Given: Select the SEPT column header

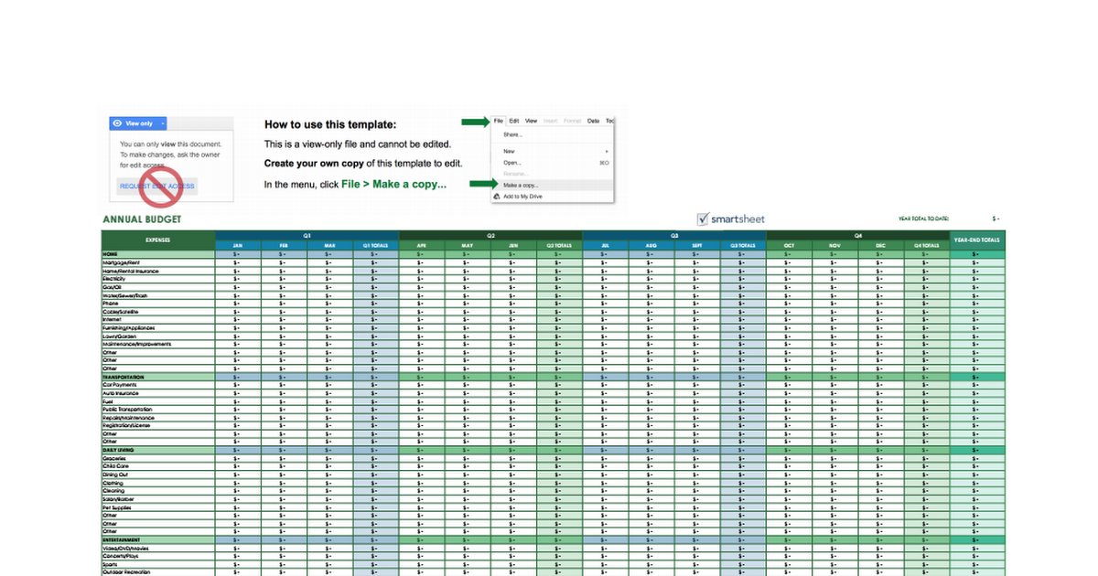Looking at the screenshot, I should (697, 245).
